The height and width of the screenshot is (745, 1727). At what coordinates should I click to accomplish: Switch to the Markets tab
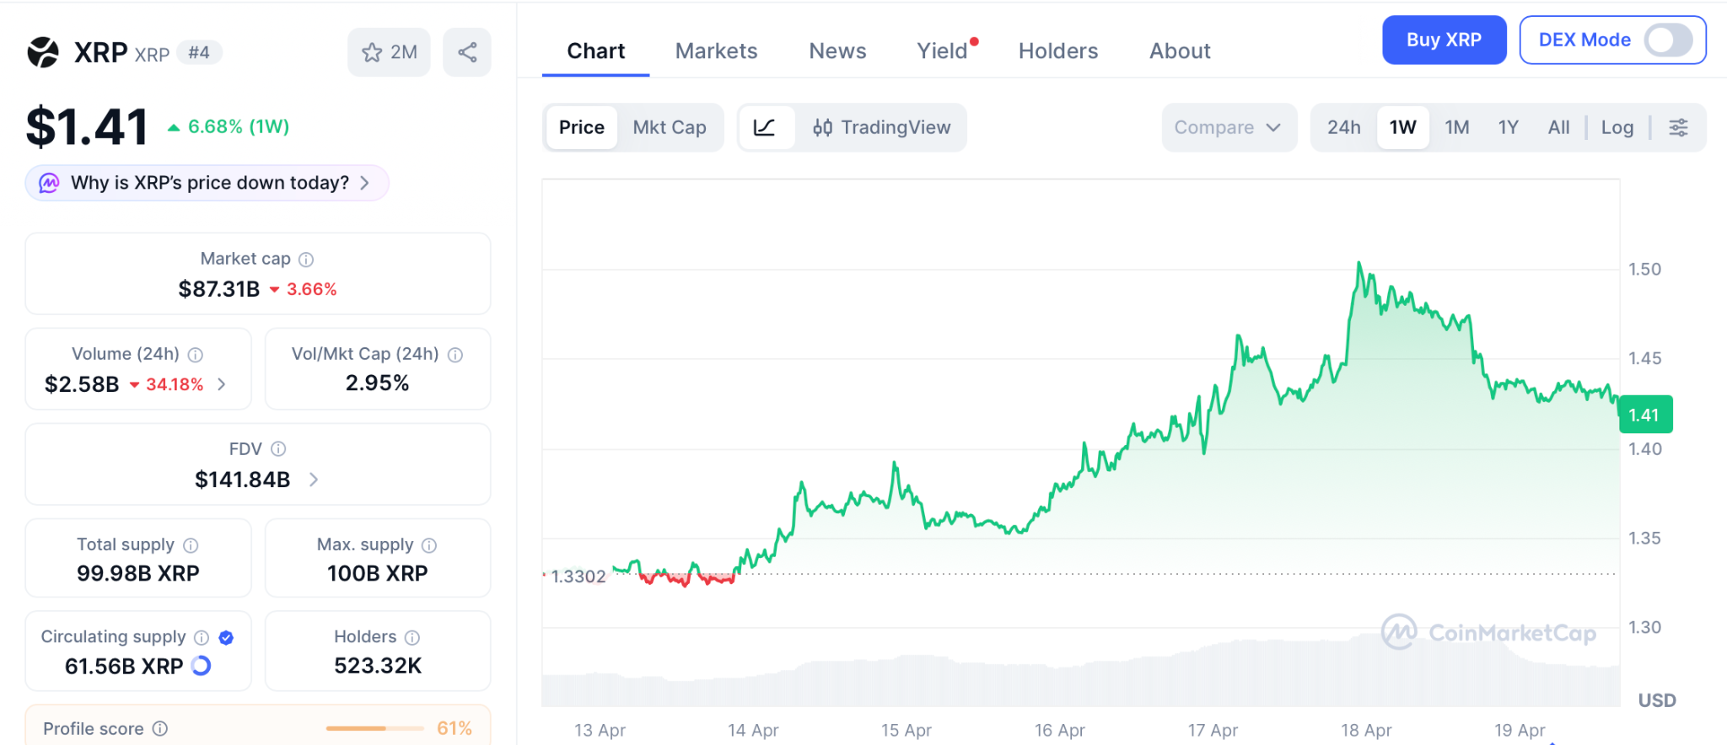click(716, 51)
